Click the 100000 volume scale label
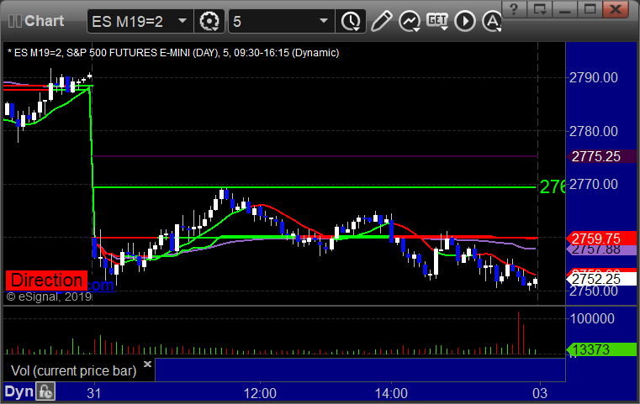This screenshot has width=640, height=404. click(592, 318)
